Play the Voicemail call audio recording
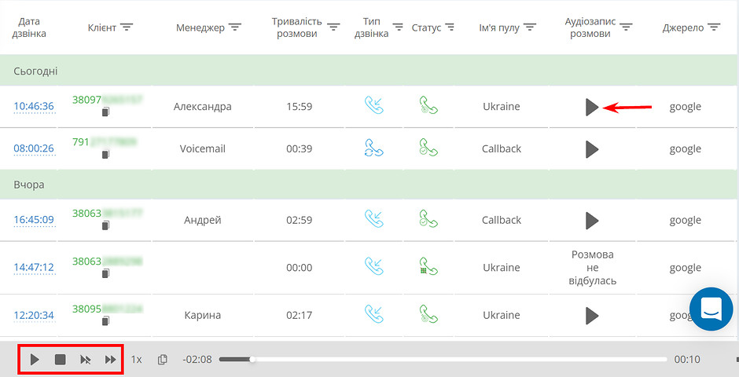Image resolution: width=739 pixels, height=377 pixels. (x=592, y=149)
